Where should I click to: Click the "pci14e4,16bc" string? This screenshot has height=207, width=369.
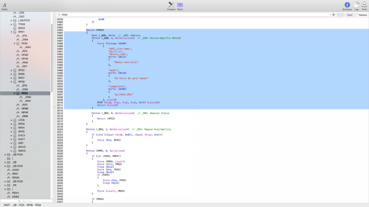(x=124, y=94)
